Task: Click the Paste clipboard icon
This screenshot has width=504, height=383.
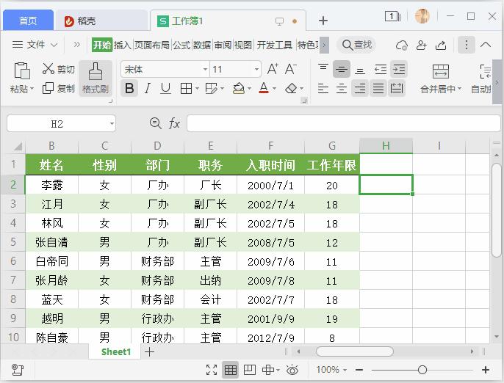Action: 21,71
